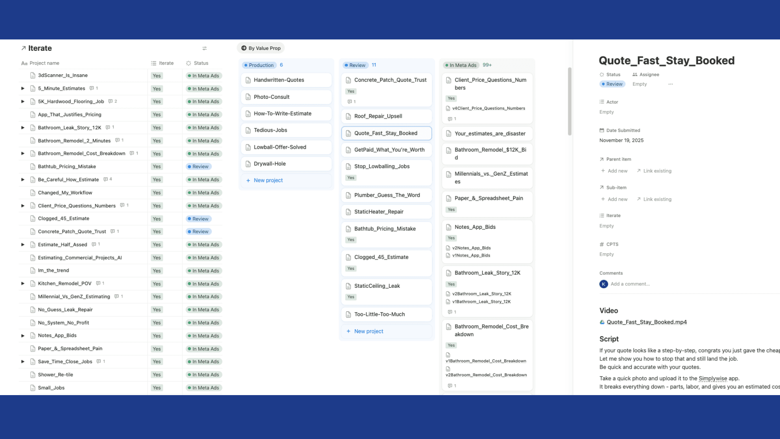Click the three-dot more options in detail panel
This screenshot has width=780, height=439.
tap(670, 84)
